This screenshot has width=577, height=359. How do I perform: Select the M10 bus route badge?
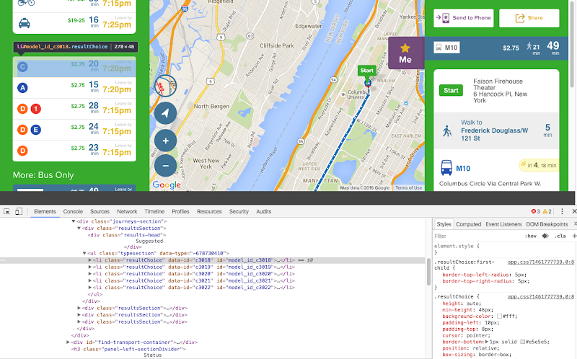[x=446, y=48]
